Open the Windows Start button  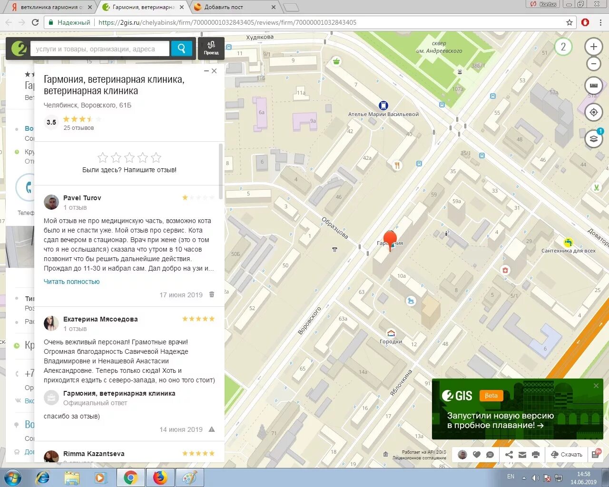(13, 477)
